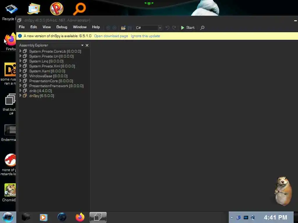Expand the System.Xaml tree node
The height and width of the screenshot is (223, 298).
tap(20, 71)
